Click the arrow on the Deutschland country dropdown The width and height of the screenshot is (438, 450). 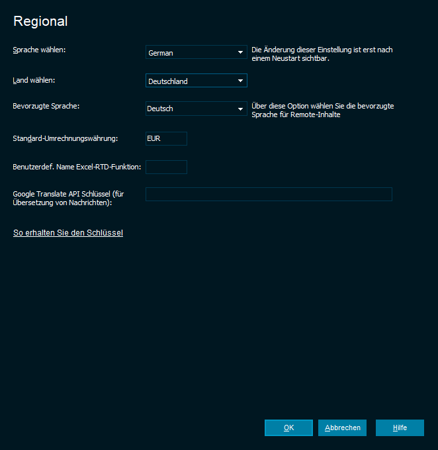[x=240, y=81]
